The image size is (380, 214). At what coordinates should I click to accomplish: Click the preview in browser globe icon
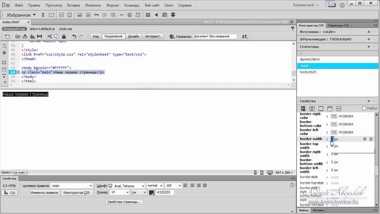(x=172, y=36)
